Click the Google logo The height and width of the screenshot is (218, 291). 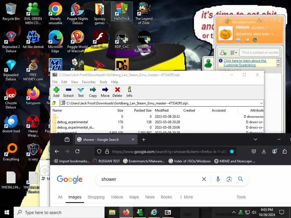pos(70,179)
